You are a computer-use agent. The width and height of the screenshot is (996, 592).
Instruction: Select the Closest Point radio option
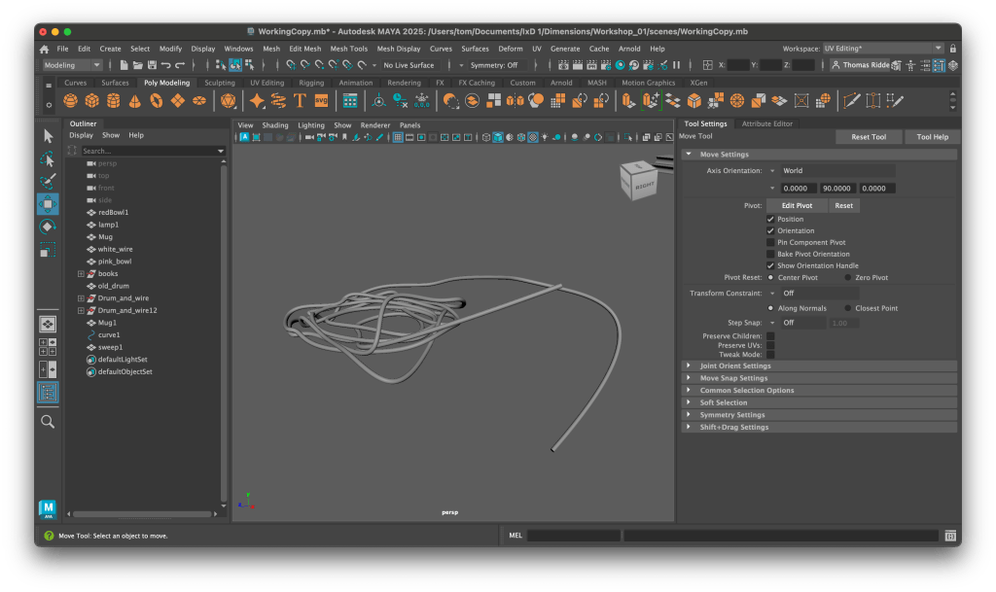pyautogui.click(x=847, y=308)
